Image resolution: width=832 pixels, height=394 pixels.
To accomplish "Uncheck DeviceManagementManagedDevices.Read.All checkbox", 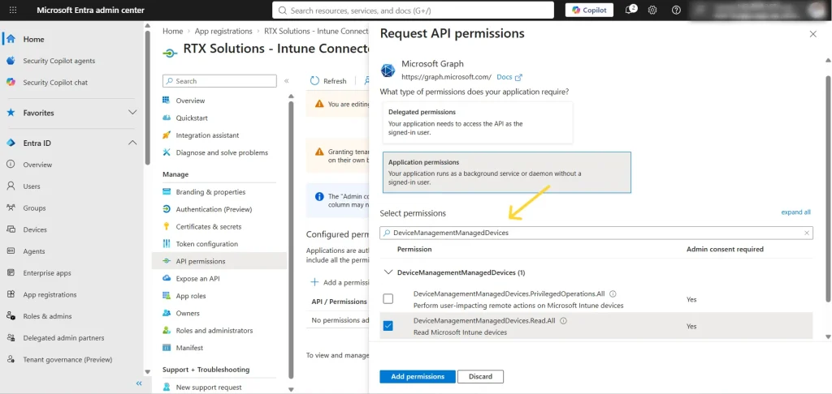I will pos(388,326).
